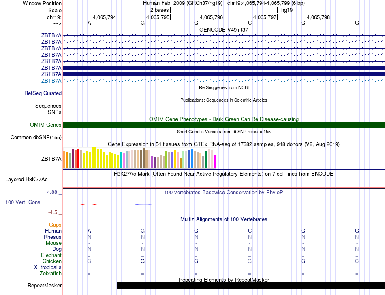Click the ---> strand direction arrow
This screenshot has width=385, height=295.
tap(57, 23)
